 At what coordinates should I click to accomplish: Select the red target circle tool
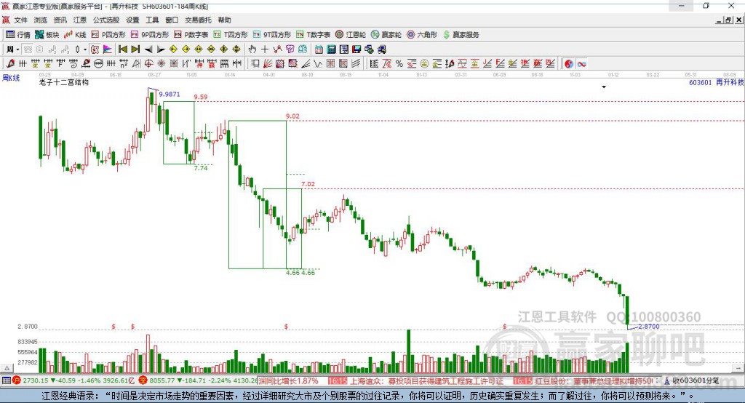(x=148, y=64)
